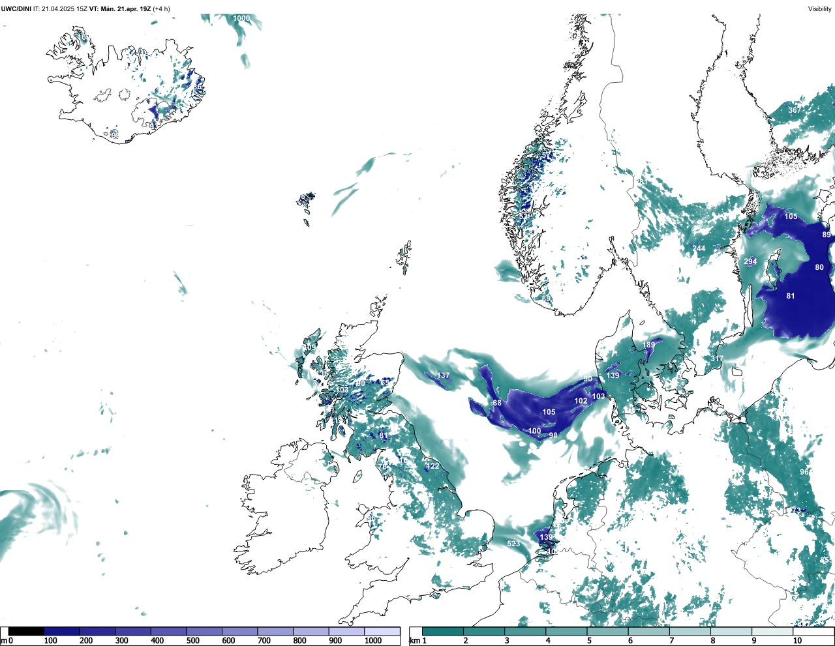Viewport: 835px width, 646px height.
Task: Click the black 0–100 m legend swatch
Action: tap(26, 631)
